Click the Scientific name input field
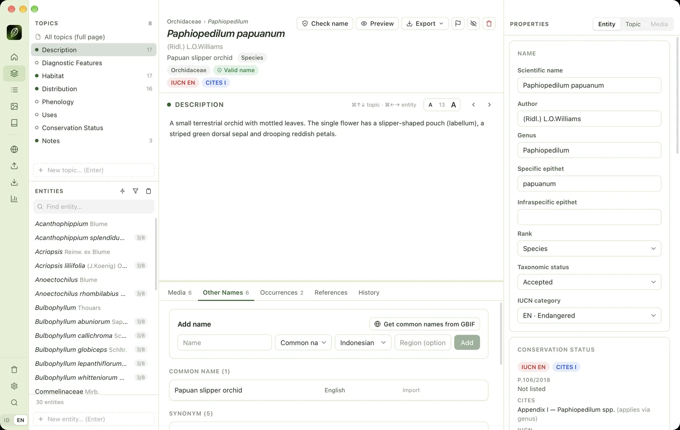 589,85
